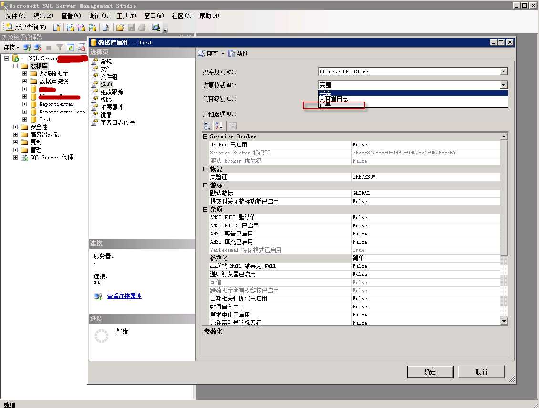The image size is (539, 408).
Task: Click the 查看连接属性 link
Action: click(x=124, y=296)
